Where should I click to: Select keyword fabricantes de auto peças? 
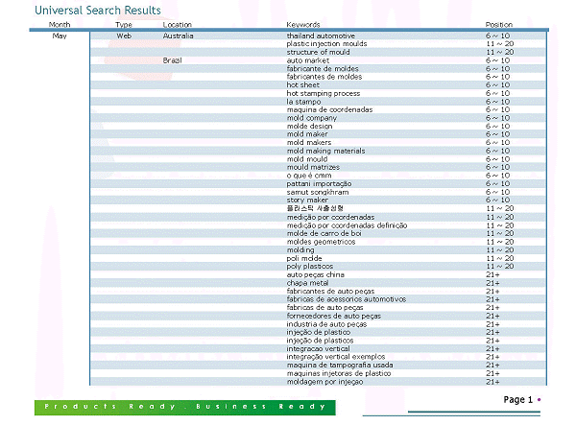[330, 291]
